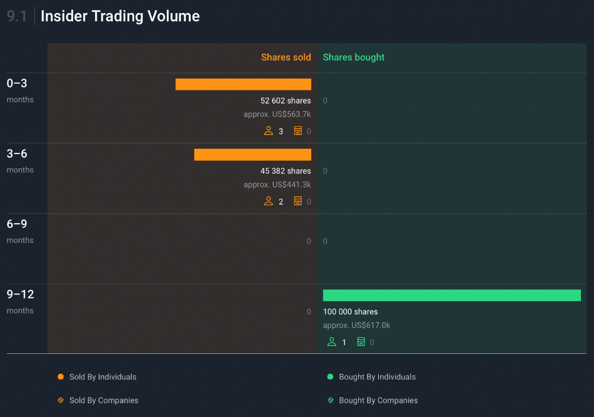The width and height of the screenshot is (594, 417).
Task: Toggle the Sold By Companies legend label
Action: pos(104,400)
